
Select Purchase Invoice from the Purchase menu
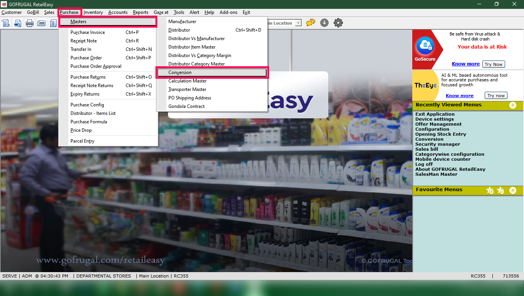pos(108,32)
